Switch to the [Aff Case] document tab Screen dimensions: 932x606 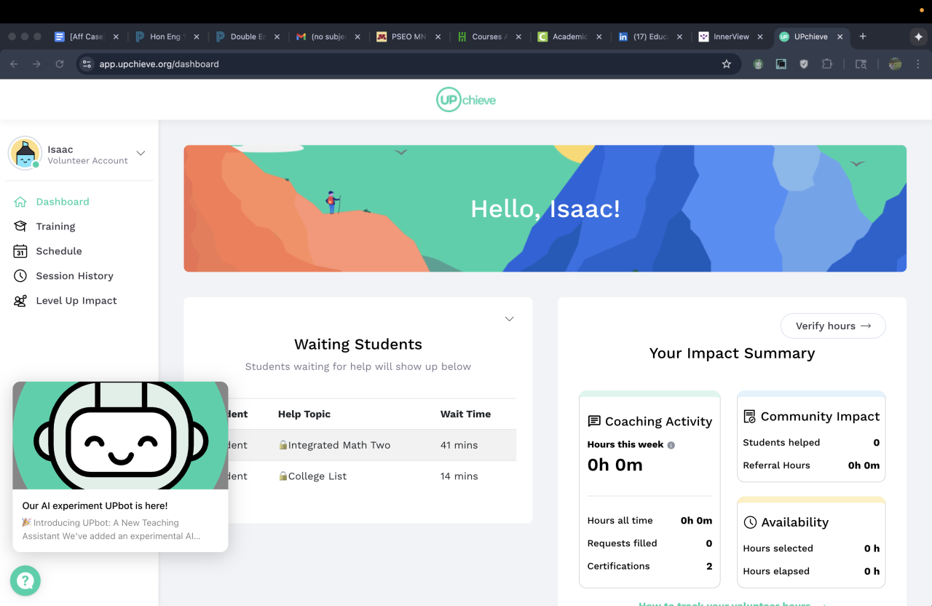87,36
